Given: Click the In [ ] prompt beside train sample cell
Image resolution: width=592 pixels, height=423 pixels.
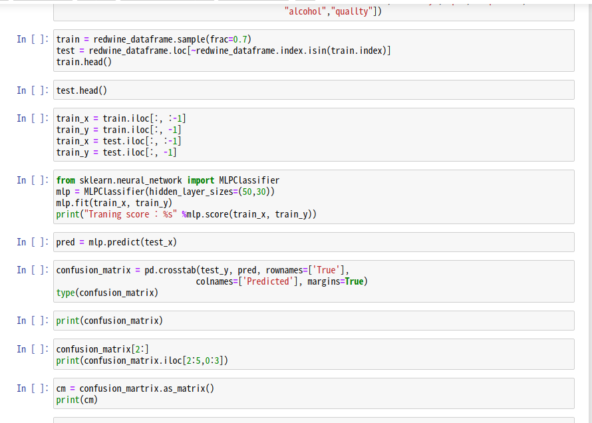Looking at the screenshot, I should click(x=33, y=39).
